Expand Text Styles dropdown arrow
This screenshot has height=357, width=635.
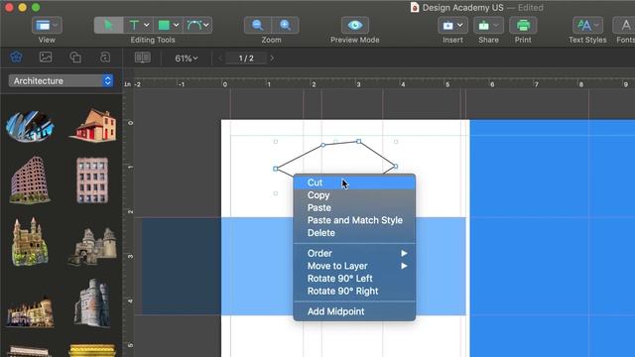pyautogui.click(x=596, y=25)
